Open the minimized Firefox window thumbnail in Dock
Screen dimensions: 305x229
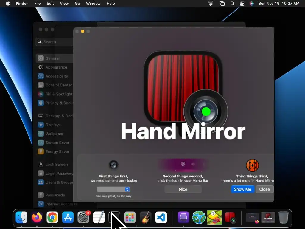pos(253,217)
